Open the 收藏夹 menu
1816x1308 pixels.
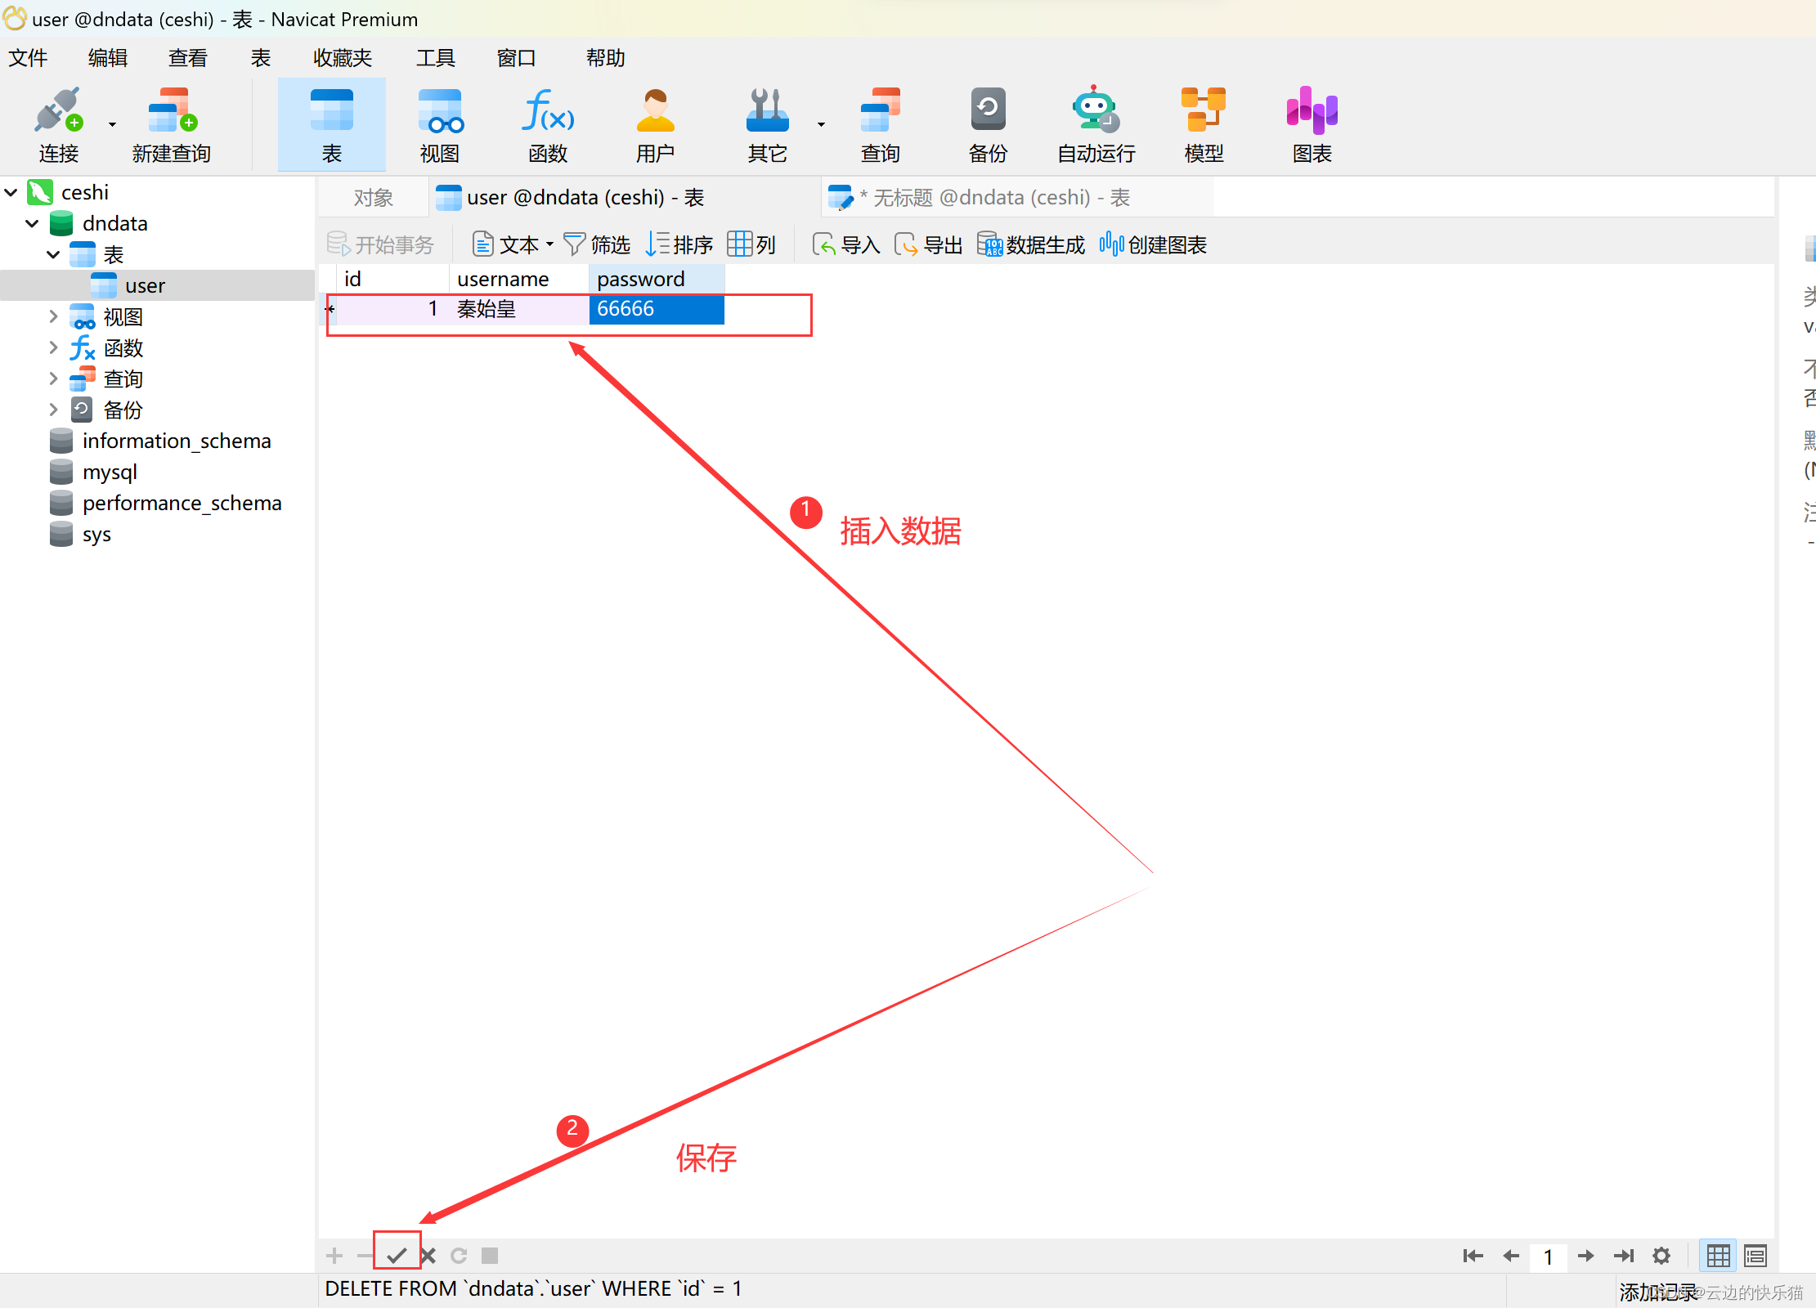pyautogui.click(x=342, y=58)
